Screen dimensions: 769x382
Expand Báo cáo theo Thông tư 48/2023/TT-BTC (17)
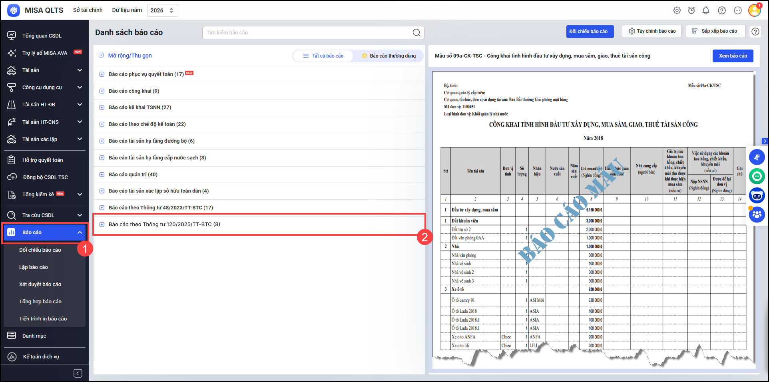pyautogui.click(x=102, y=208)
